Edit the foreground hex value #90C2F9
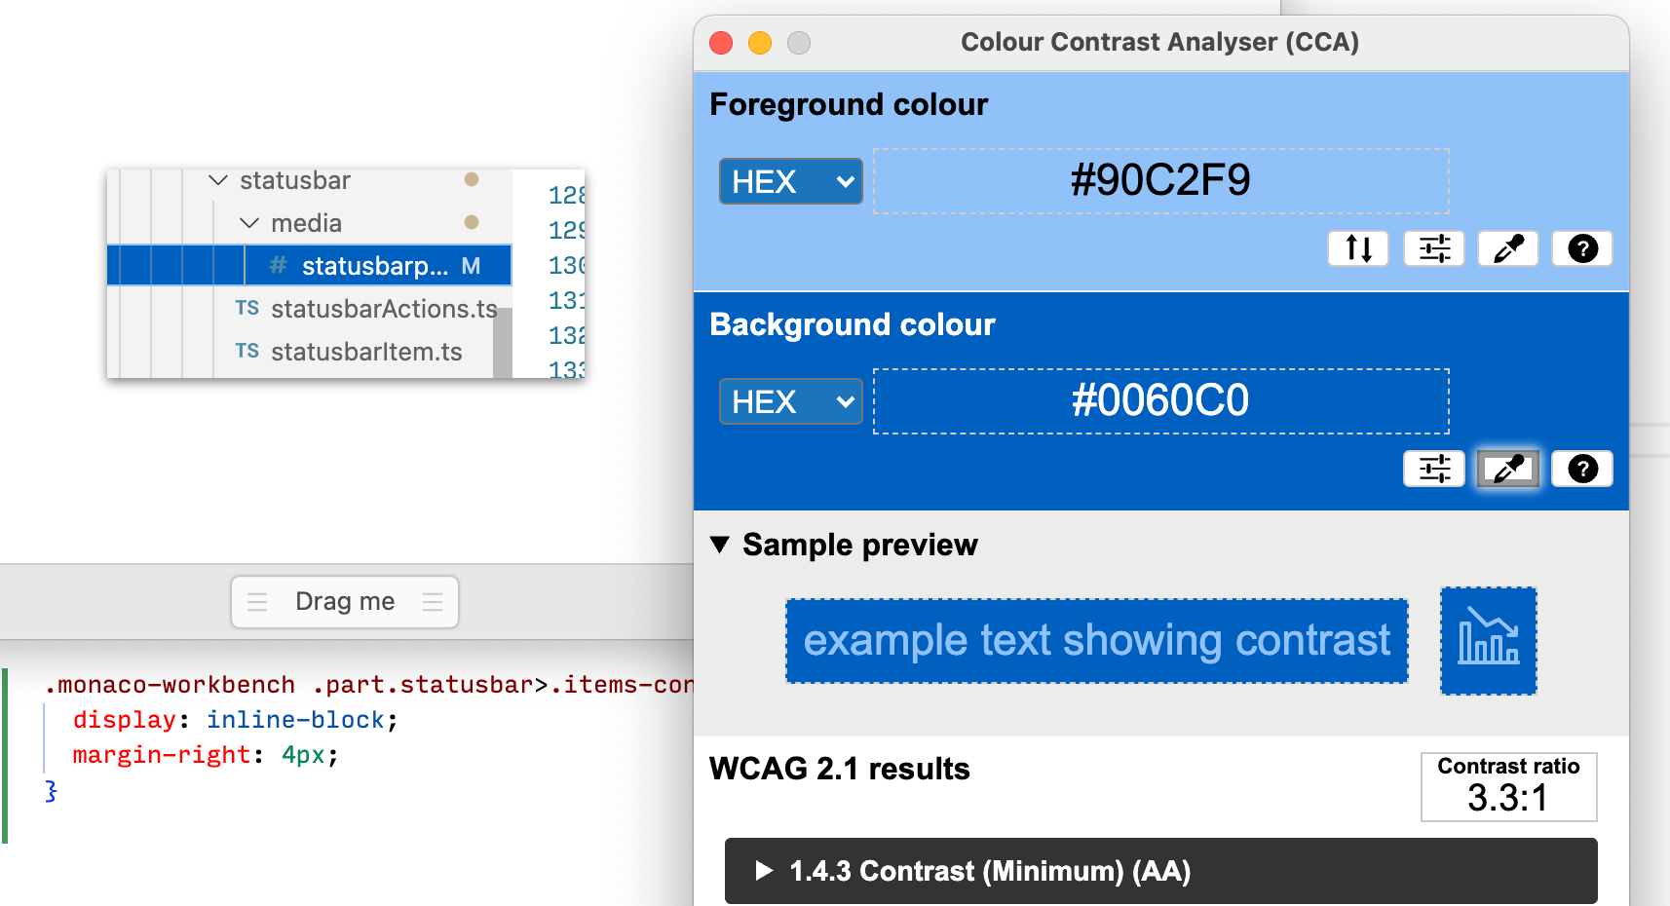The width and height of the screenshot is (1670, 906). (x=1160, y=180)
